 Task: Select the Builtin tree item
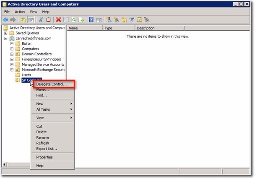tap(26, 44)
